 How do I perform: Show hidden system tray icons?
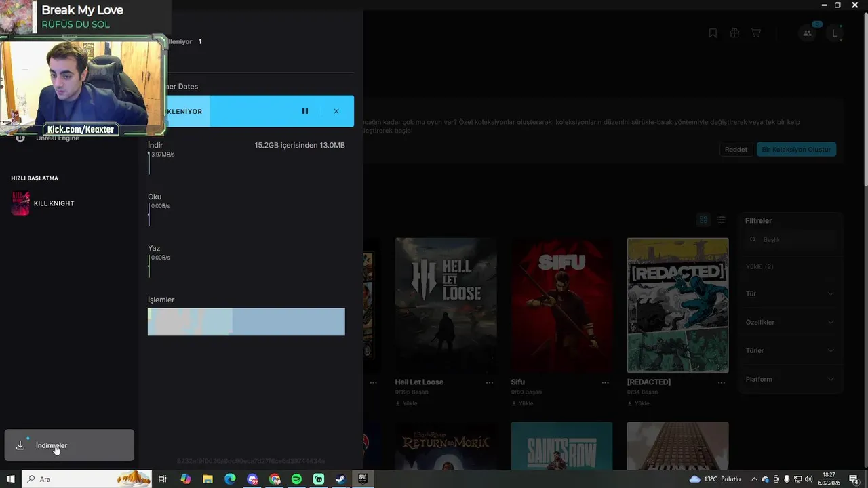click(754, 479)
